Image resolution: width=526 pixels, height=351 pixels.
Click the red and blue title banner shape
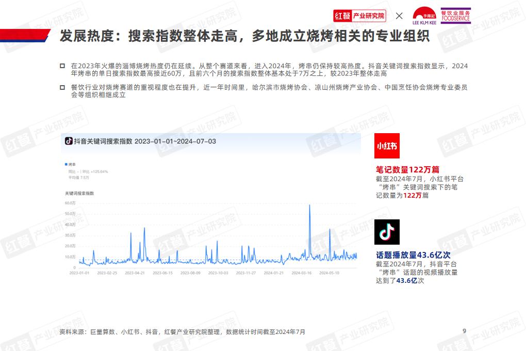pyautogui.click(x=25, y=36)
